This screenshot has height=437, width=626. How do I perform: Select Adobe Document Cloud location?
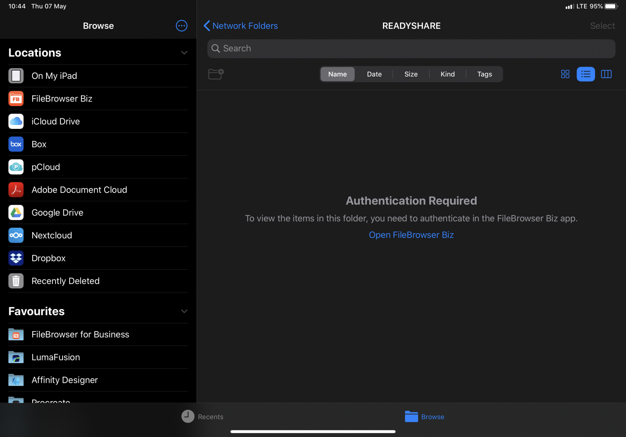click(x=98, y=190)
